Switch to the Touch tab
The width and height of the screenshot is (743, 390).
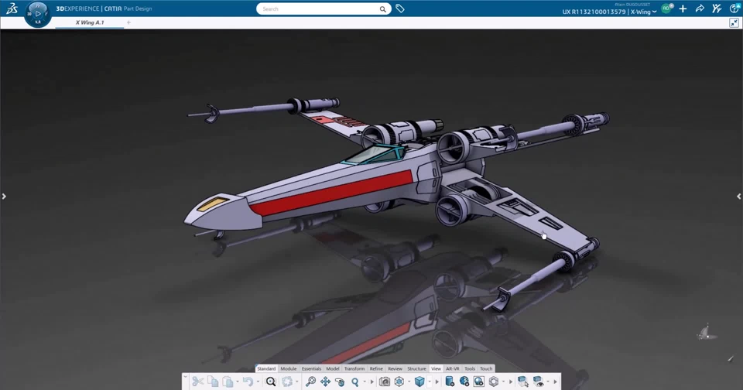click(486, 368)
